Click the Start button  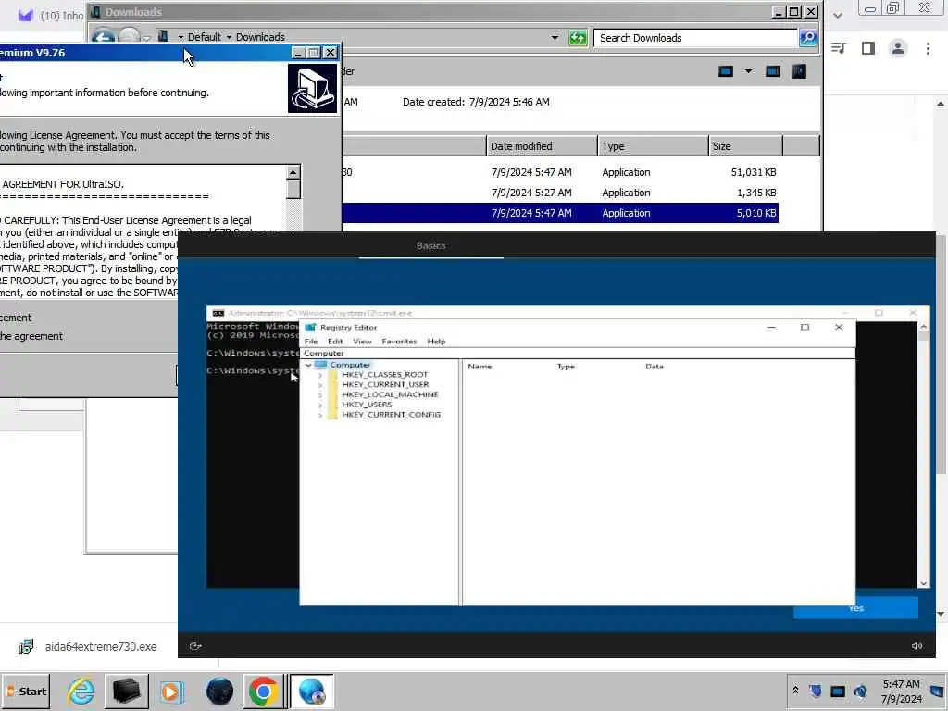(x=26, y=691)
